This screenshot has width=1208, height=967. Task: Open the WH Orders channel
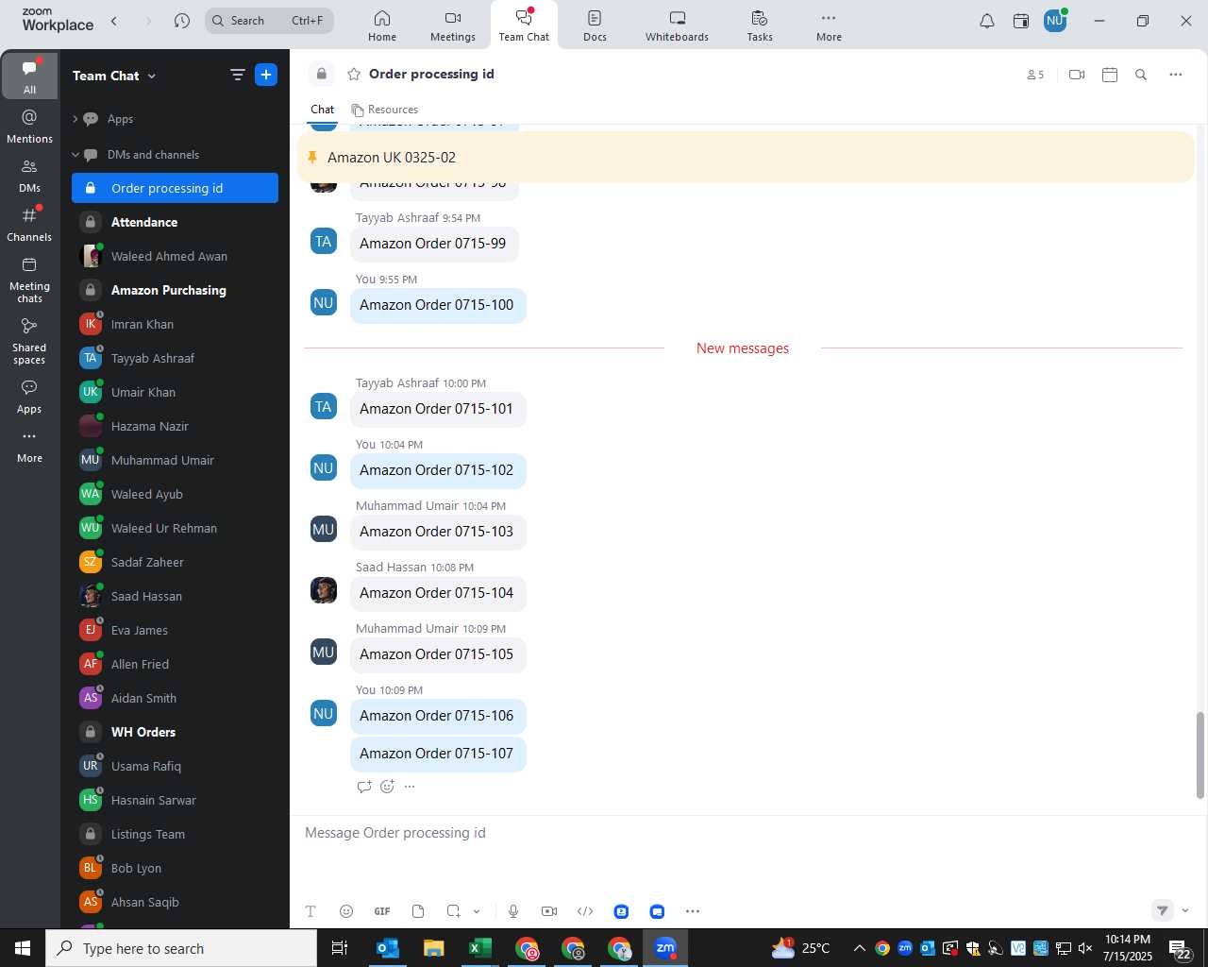pyautogui.click(x=175, y=732)
